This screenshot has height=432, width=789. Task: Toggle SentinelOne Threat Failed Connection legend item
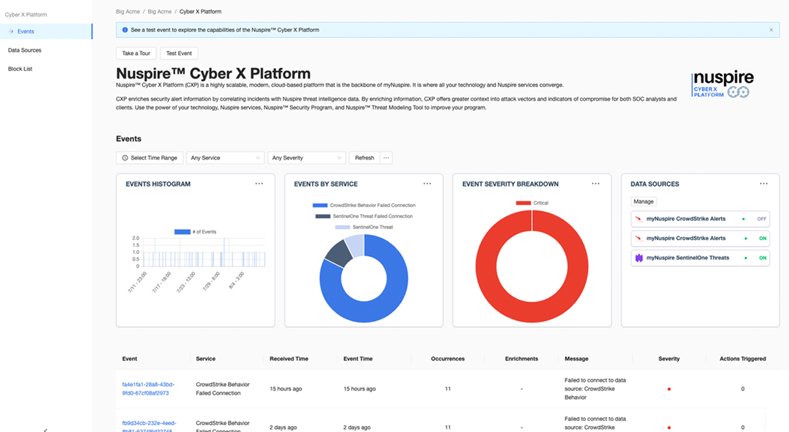coord(364,216)
